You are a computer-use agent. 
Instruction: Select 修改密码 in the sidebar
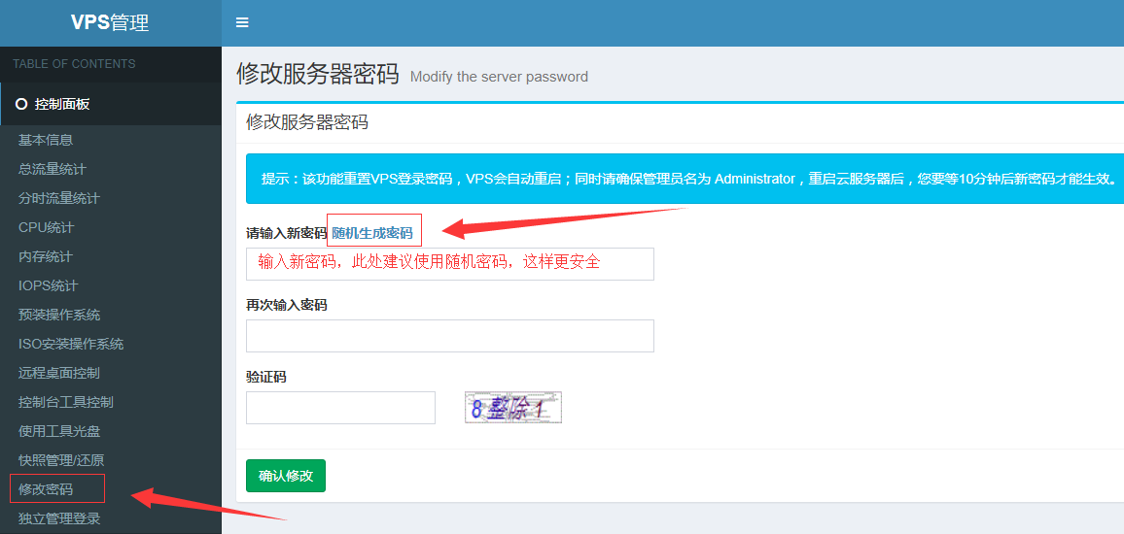[x=45, y=489]
